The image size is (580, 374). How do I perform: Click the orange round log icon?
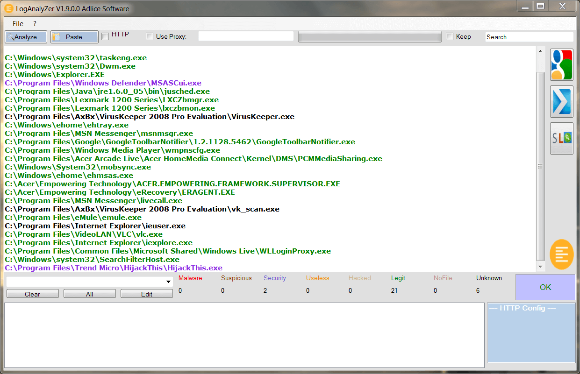click(561, 254)
